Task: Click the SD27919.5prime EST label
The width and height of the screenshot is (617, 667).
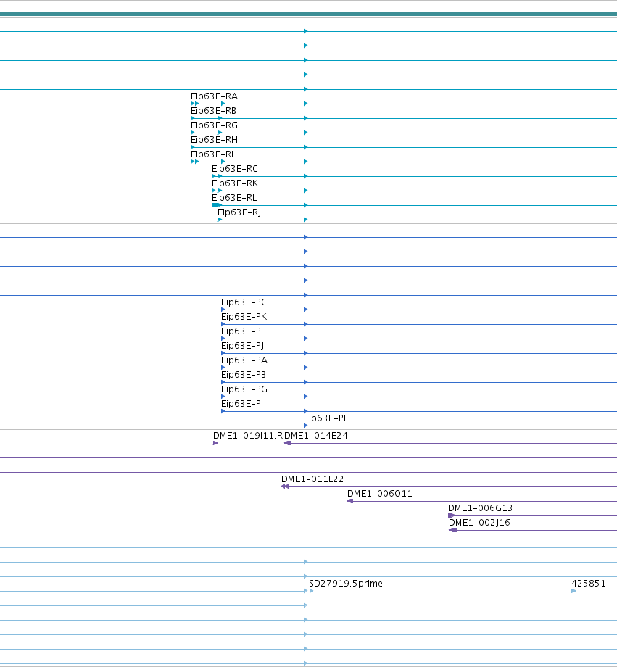Action: (x=346, y=583)
